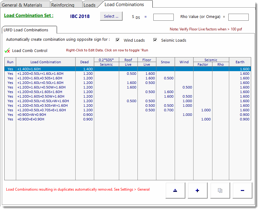260x211 pixels.
Task: Open the Select... load combination set button
Action: [x=111, y=16]
